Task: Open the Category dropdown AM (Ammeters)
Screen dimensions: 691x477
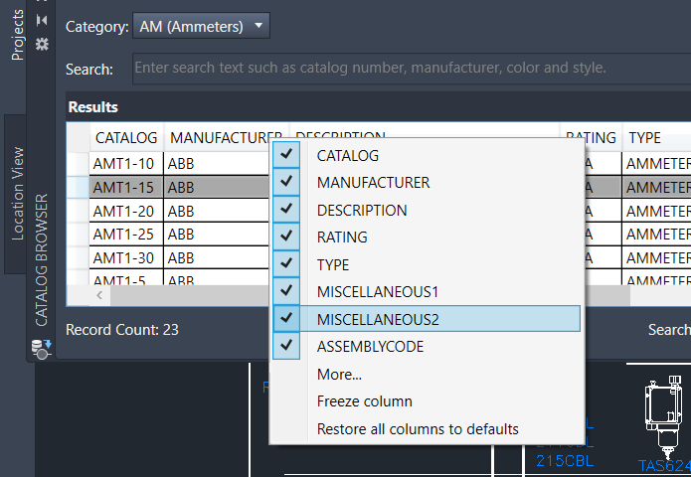Action: pyautogui.click(x=201, y=27)
